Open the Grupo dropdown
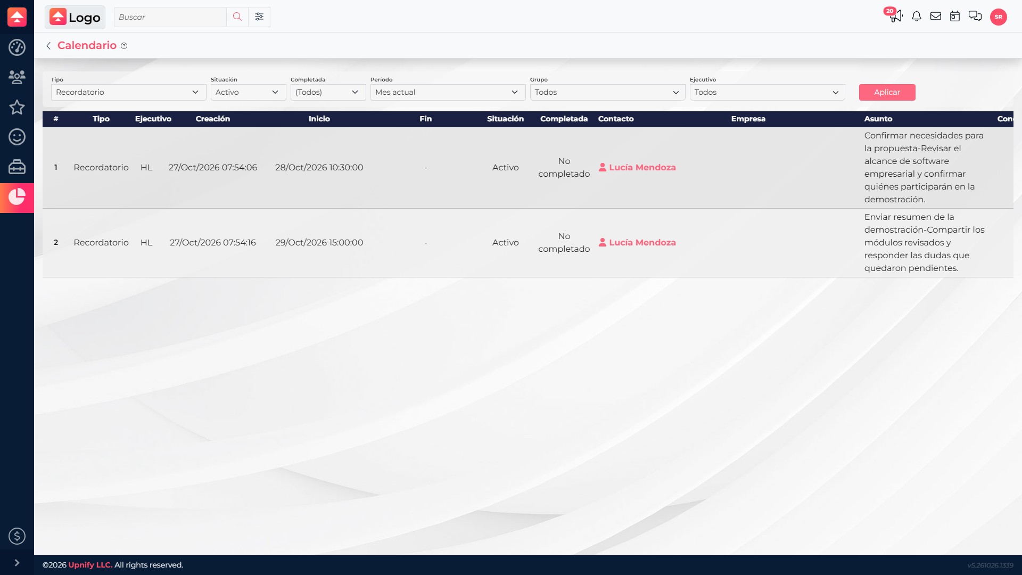Screen dimensions: 1022x575 (607, 92)
